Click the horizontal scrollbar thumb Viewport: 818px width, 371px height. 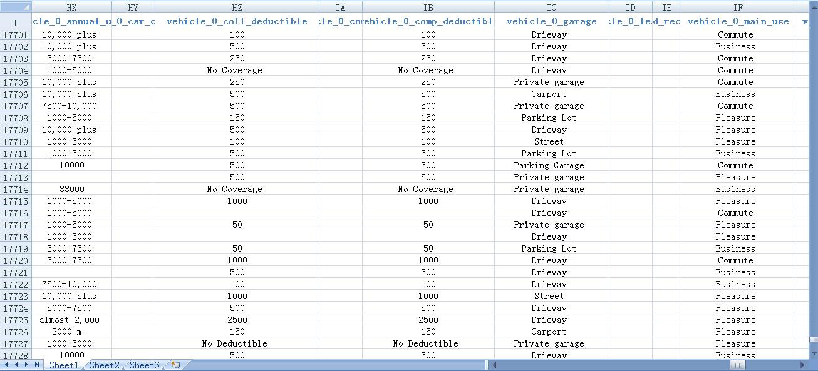[x=738, y=365]
